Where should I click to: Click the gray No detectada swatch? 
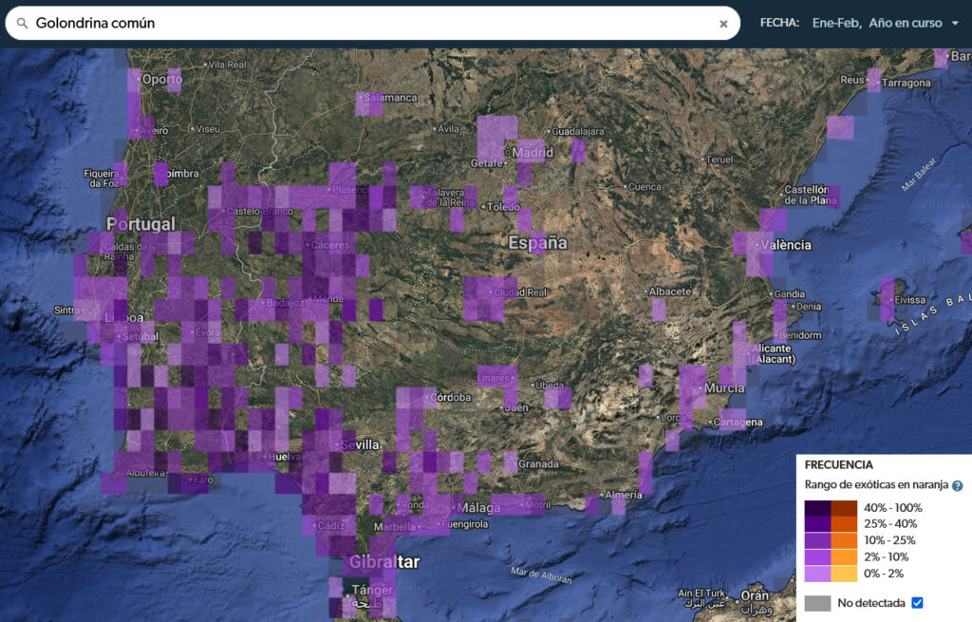pos(817,602)
